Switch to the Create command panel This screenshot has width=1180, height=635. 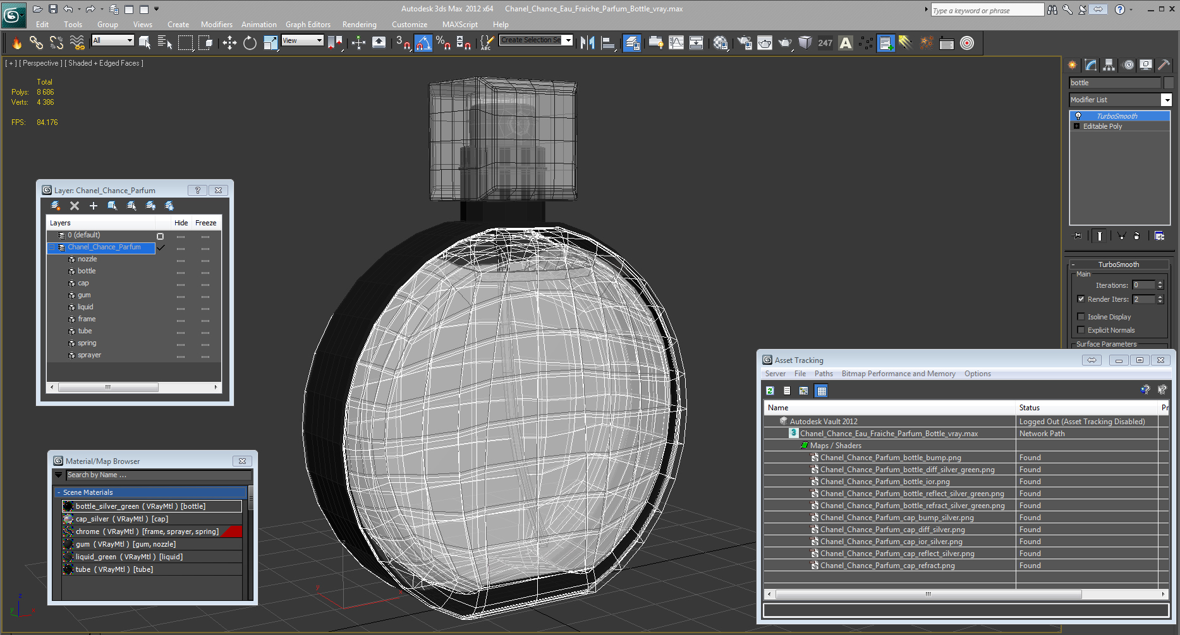tap(1073, 65)
